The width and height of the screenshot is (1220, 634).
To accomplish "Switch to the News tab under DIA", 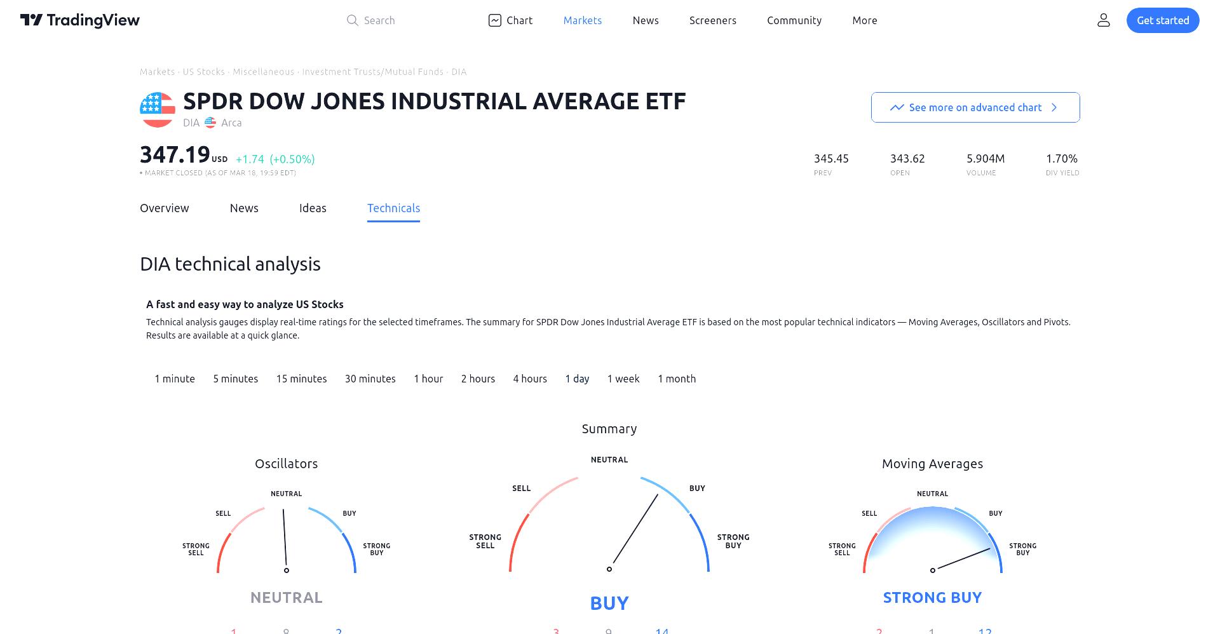I will pyautogui.click(x=244, y=208).
